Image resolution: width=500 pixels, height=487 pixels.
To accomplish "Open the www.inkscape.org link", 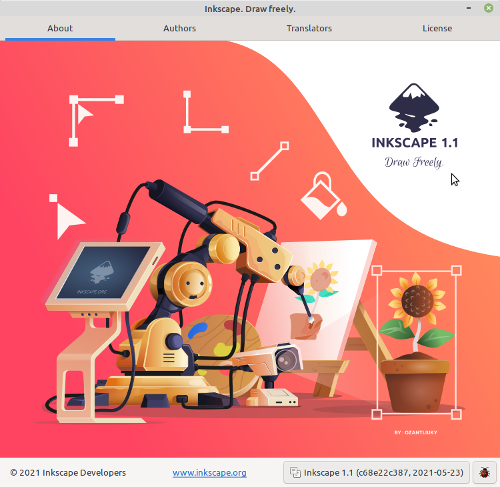I will point(209,472).
